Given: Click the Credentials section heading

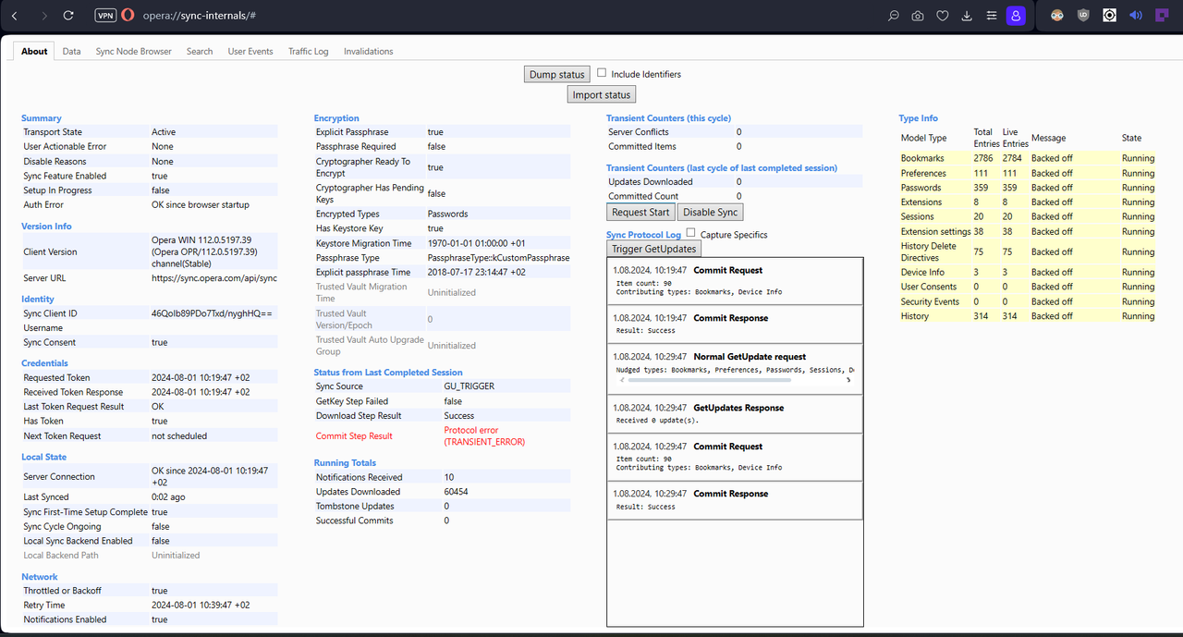Looking at the screenshot, I should pos(45,363).
